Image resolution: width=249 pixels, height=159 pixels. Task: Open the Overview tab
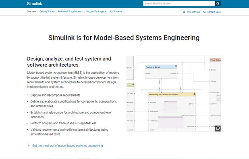pos(31,11)
